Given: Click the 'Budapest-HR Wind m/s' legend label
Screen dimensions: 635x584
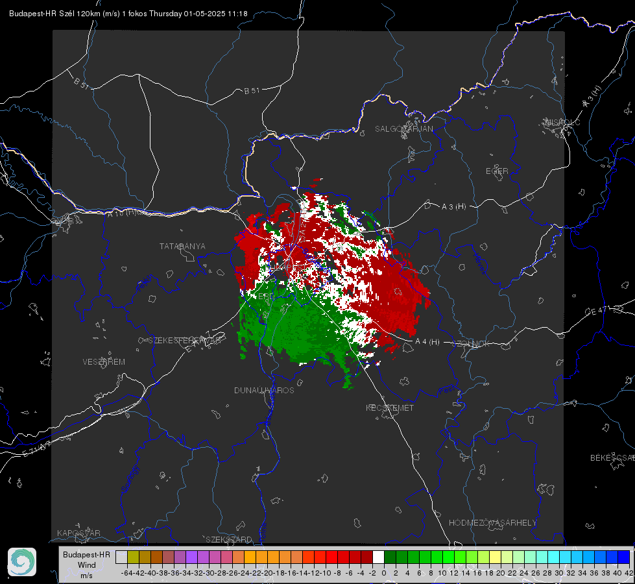Looking at the screenshot, I should click(87, 565).
